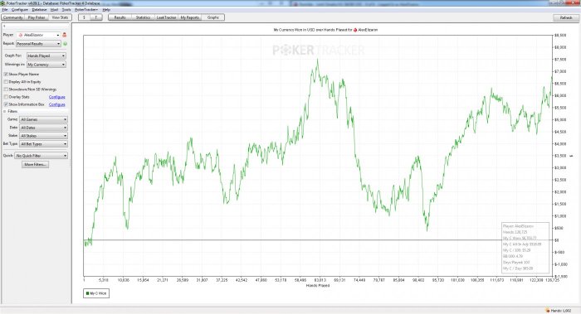This screenshot has width=581, height=314.
Task: Enable the Overlay Stats checkbox
Action: 6,97
